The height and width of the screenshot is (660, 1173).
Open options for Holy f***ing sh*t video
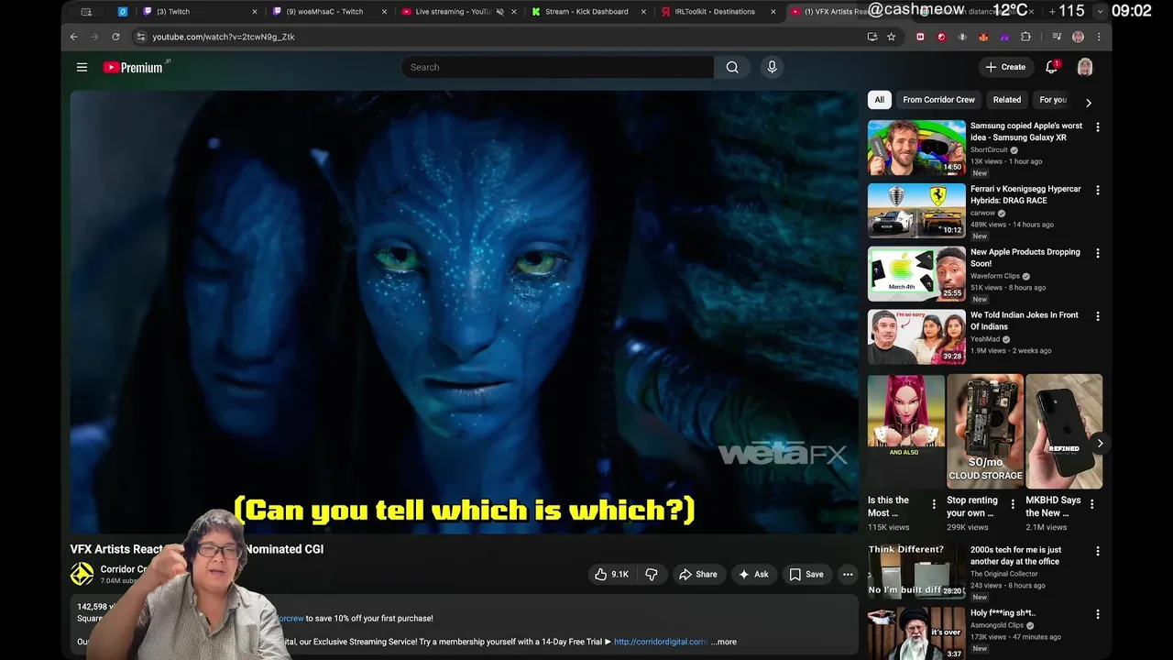tap(1098, 615)
